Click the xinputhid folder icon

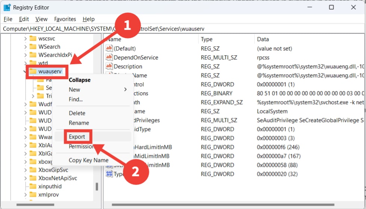click(x=33, y=186)
